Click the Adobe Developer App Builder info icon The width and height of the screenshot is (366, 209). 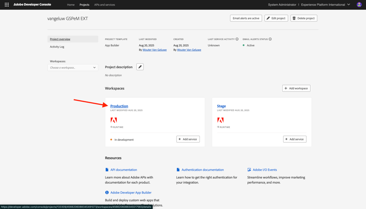coord(107,192)
